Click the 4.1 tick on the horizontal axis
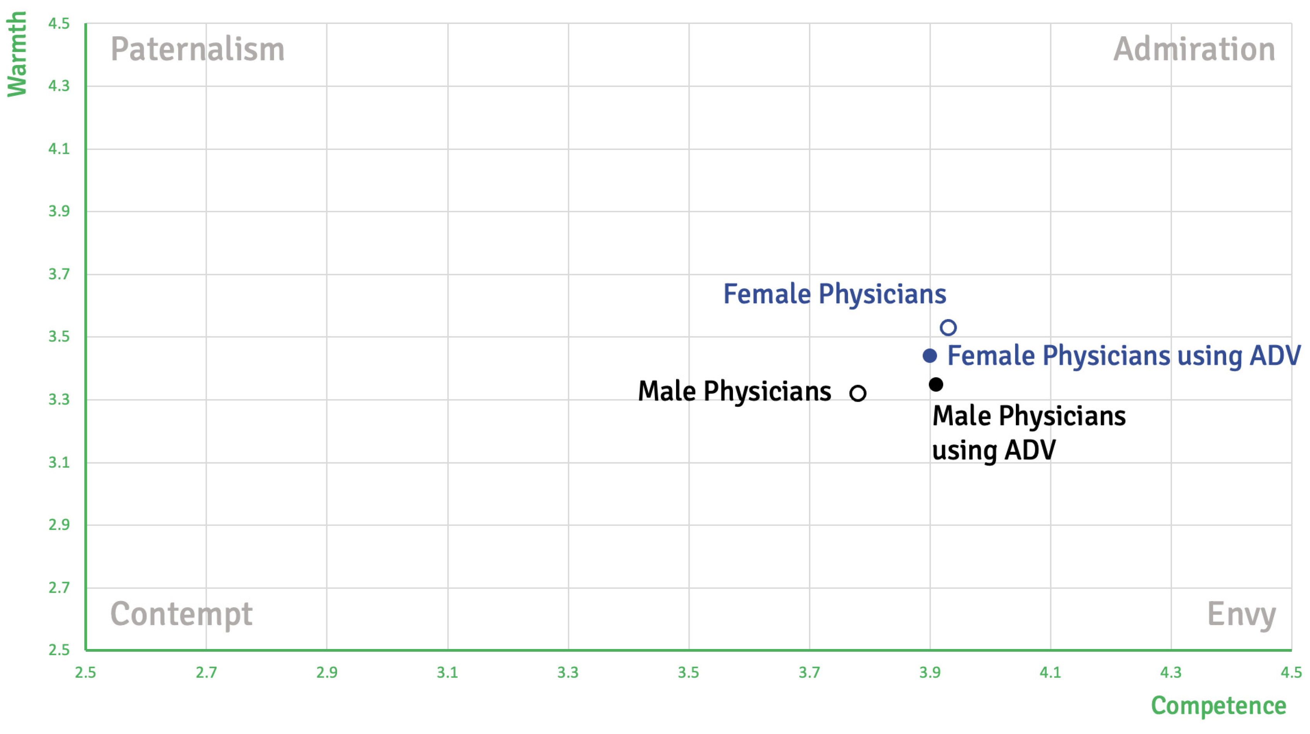Screen dimensions: 1310x734 coord(1050,673)
